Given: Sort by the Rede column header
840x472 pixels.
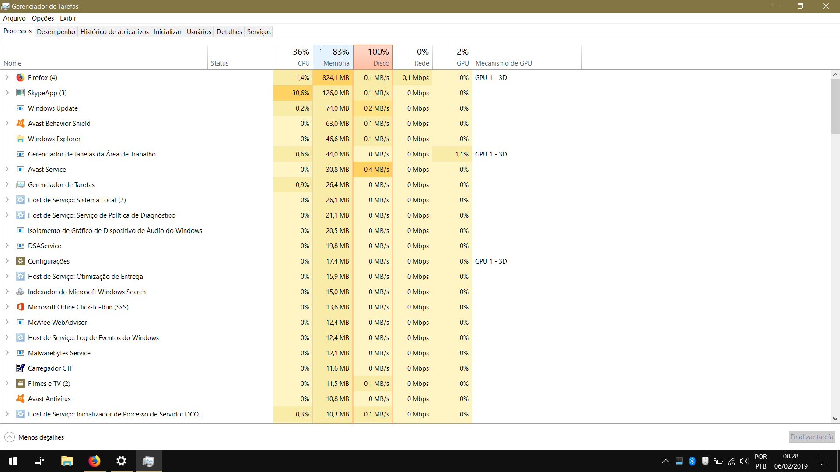Looking at the screenshot, I should (x=413, y=57).
